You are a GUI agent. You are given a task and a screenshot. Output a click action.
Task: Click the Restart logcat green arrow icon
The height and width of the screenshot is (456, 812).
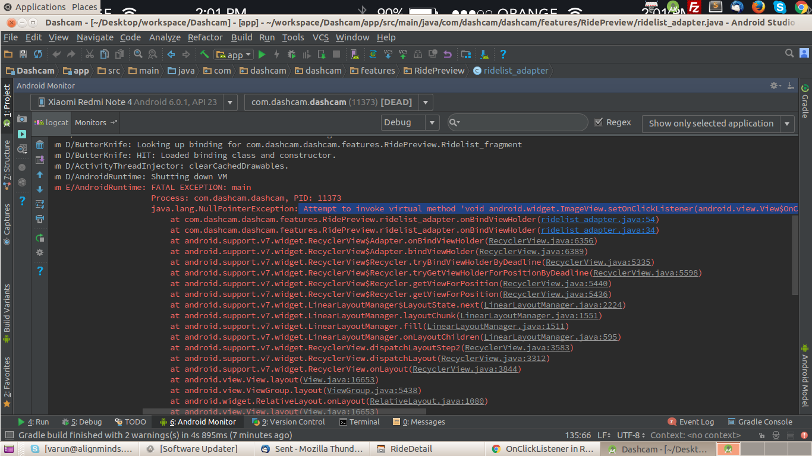pyautogui.click(x=40, y=237)
